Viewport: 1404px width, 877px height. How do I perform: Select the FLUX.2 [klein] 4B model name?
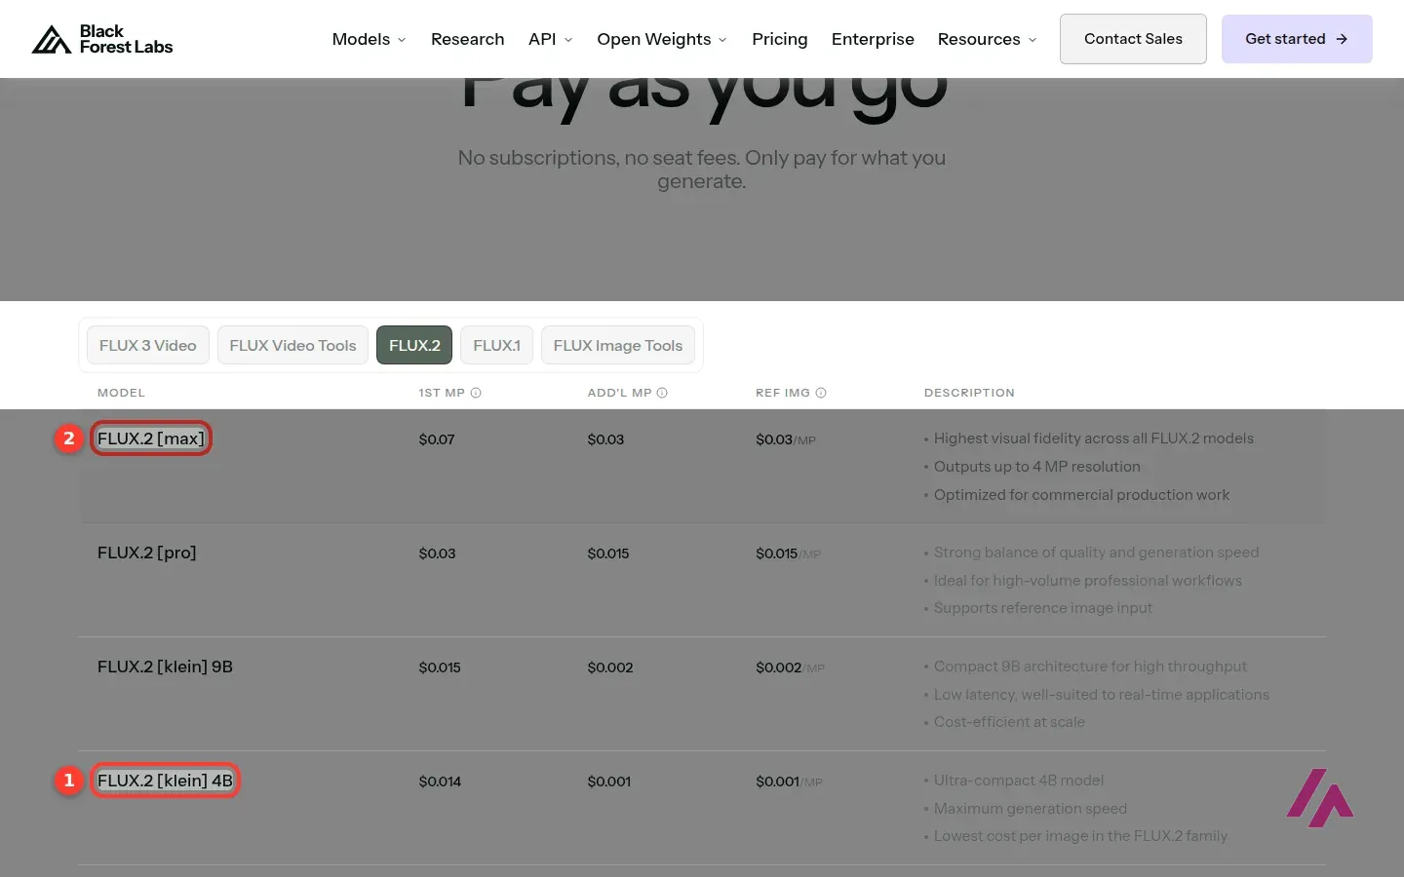click(x=165, y=781)
